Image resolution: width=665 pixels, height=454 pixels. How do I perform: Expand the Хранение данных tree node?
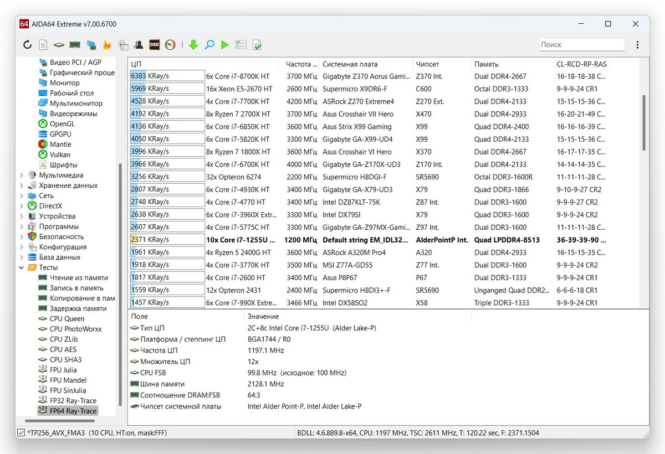[22, 185]
